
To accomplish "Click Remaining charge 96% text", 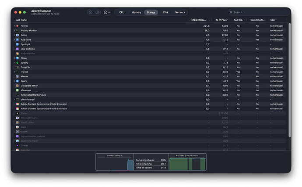I will [151, 160].
